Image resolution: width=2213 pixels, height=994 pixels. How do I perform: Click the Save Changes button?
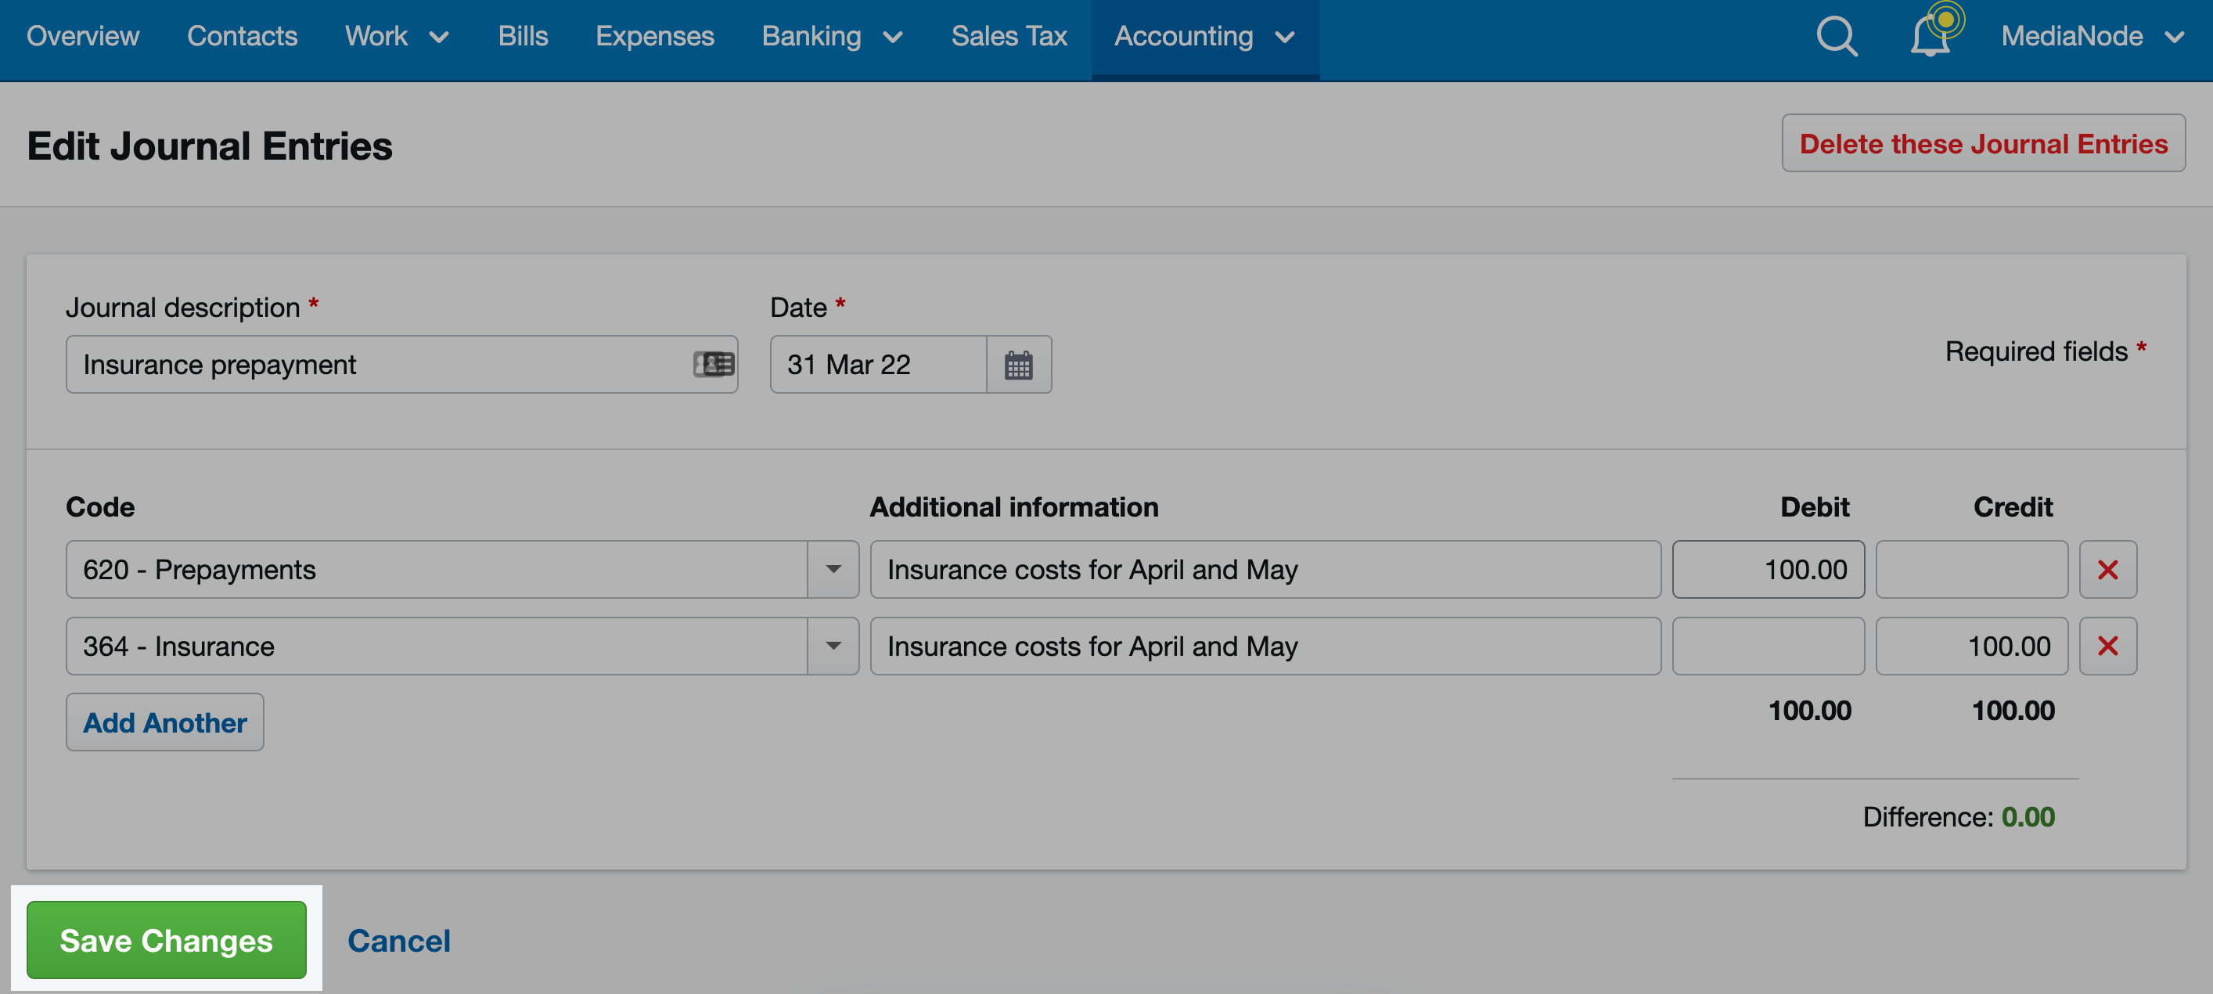click(x=167, y=940)
